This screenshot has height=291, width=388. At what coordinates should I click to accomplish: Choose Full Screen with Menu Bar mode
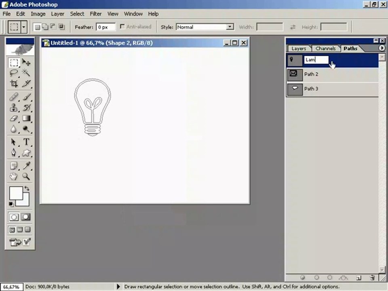(x=20, y=230)
